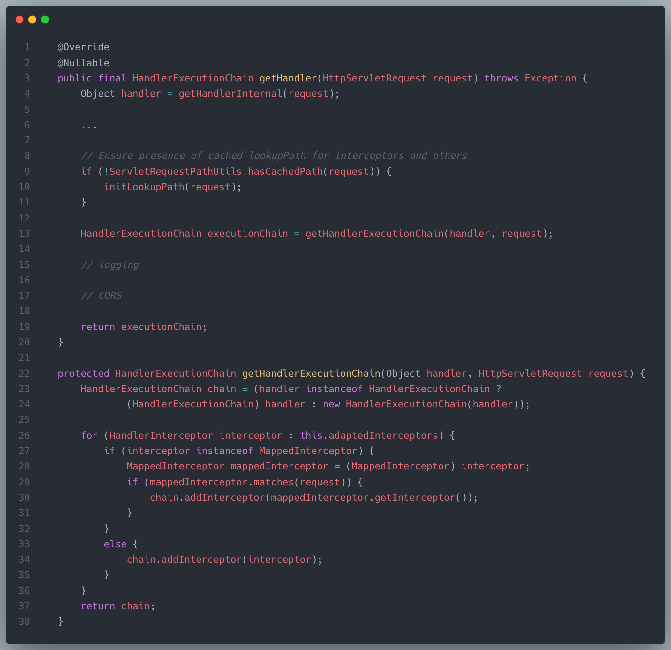The width and height of the screenshot is (671, 650).
Task: Click the initLookupPath call
Action: (x=144, y=187)
